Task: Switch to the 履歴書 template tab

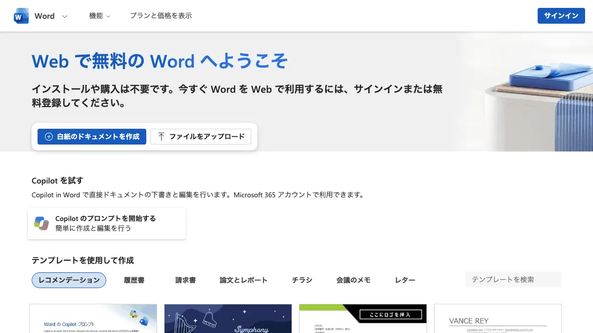Action: tap(134, 280)
